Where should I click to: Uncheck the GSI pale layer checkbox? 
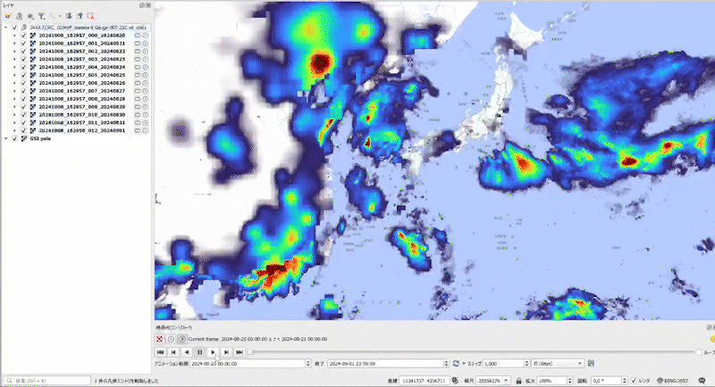15,138
